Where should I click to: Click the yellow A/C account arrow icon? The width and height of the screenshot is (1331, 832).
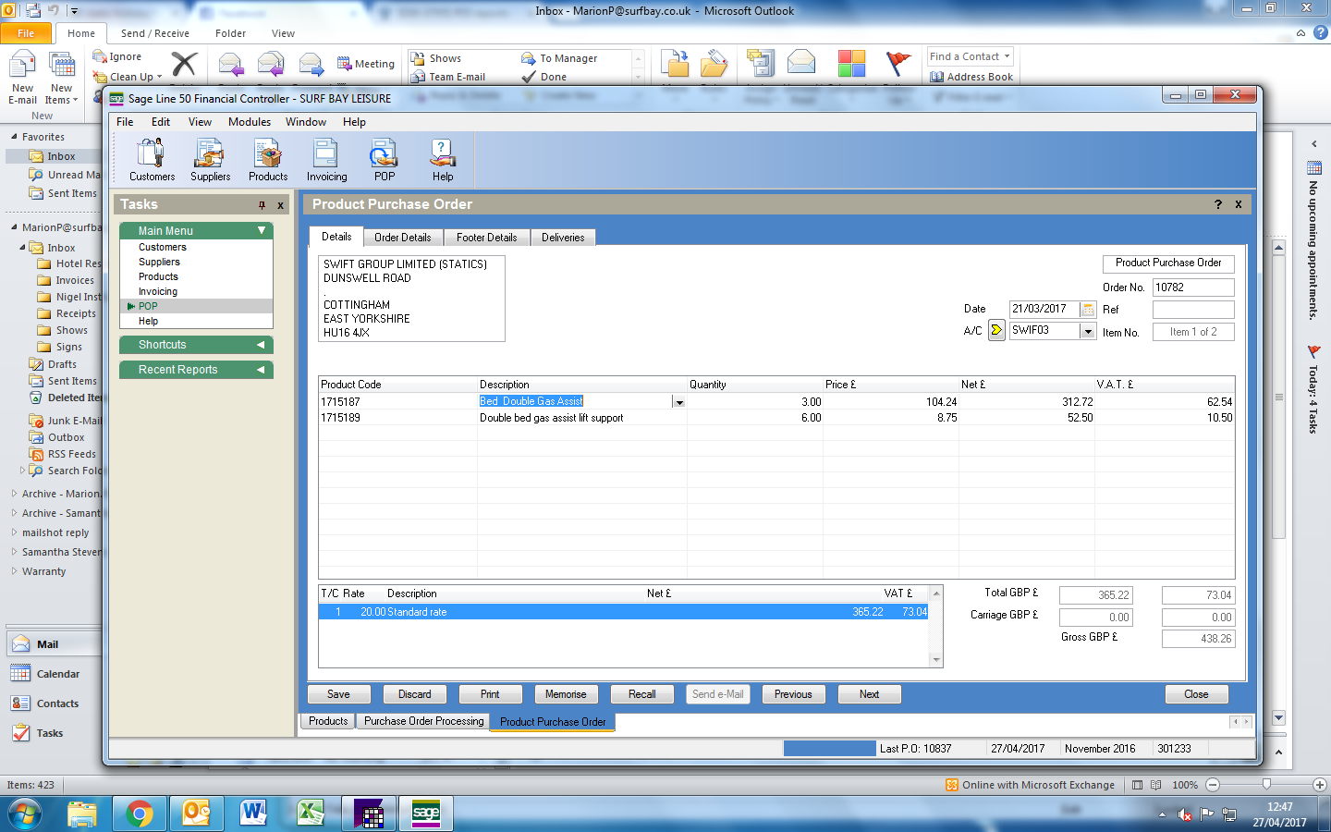tap(996, 330)
